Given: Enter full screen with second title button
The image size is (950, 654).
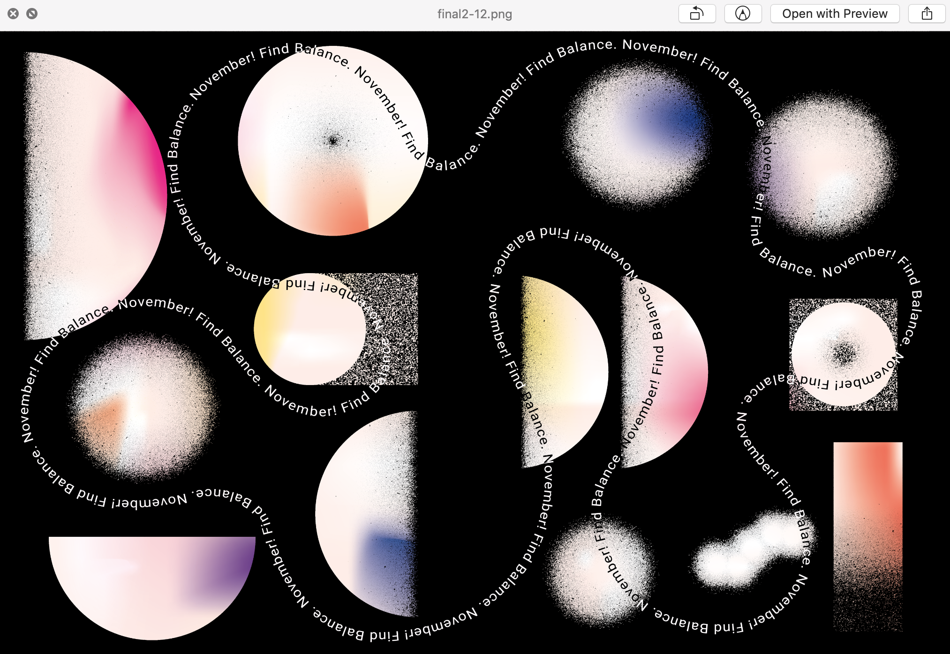Looking at the screenshot, I should [x=32, y=14].
